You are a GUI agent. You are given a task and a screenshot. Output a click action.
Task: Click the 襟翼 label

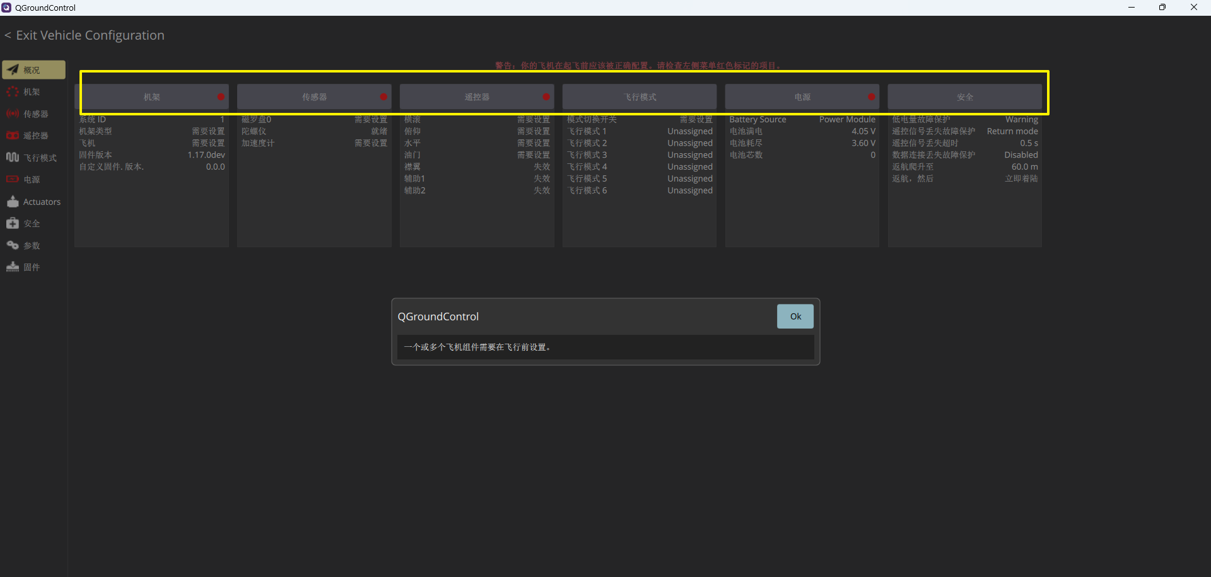point(412,167)
